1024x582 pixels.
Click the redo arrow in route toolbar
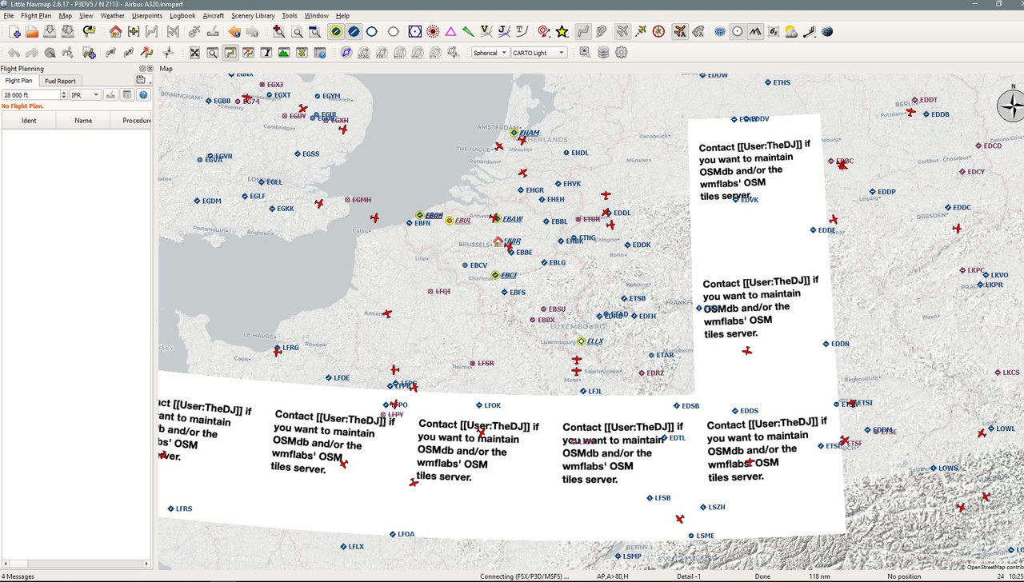point(32,53)
